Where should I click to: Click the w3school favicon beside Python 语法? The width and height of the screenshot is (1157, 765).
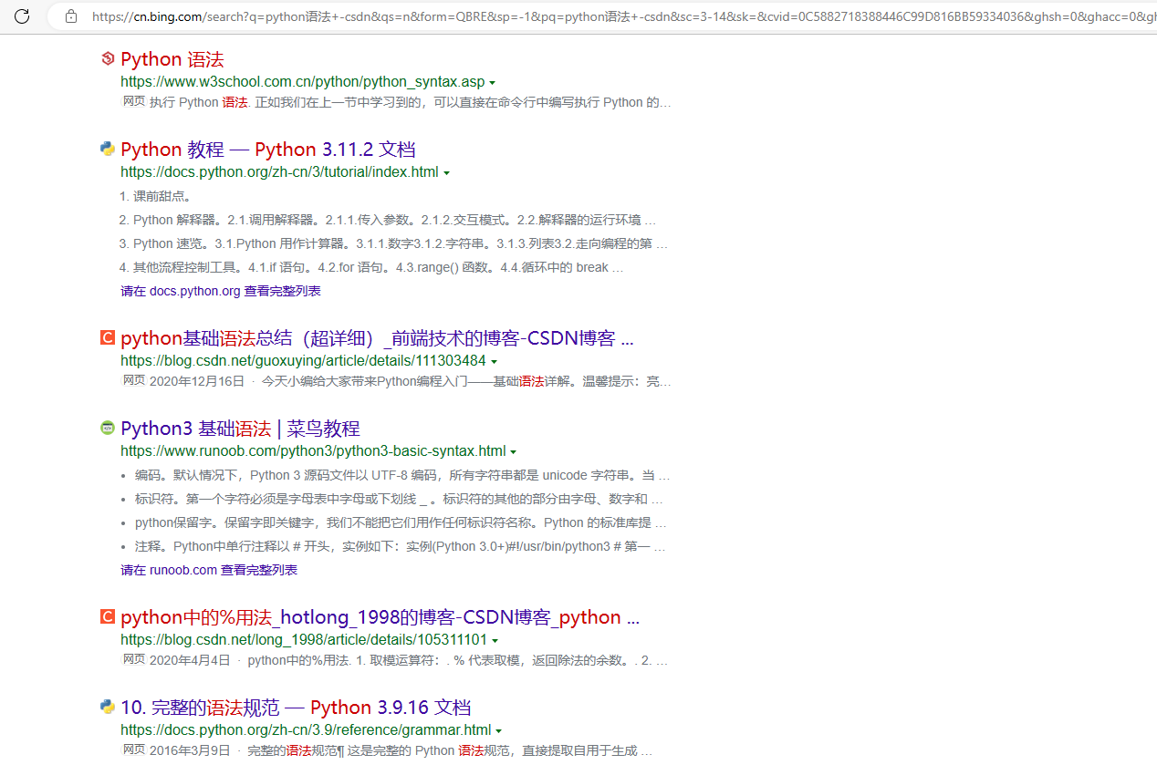(x=108, y=59)
